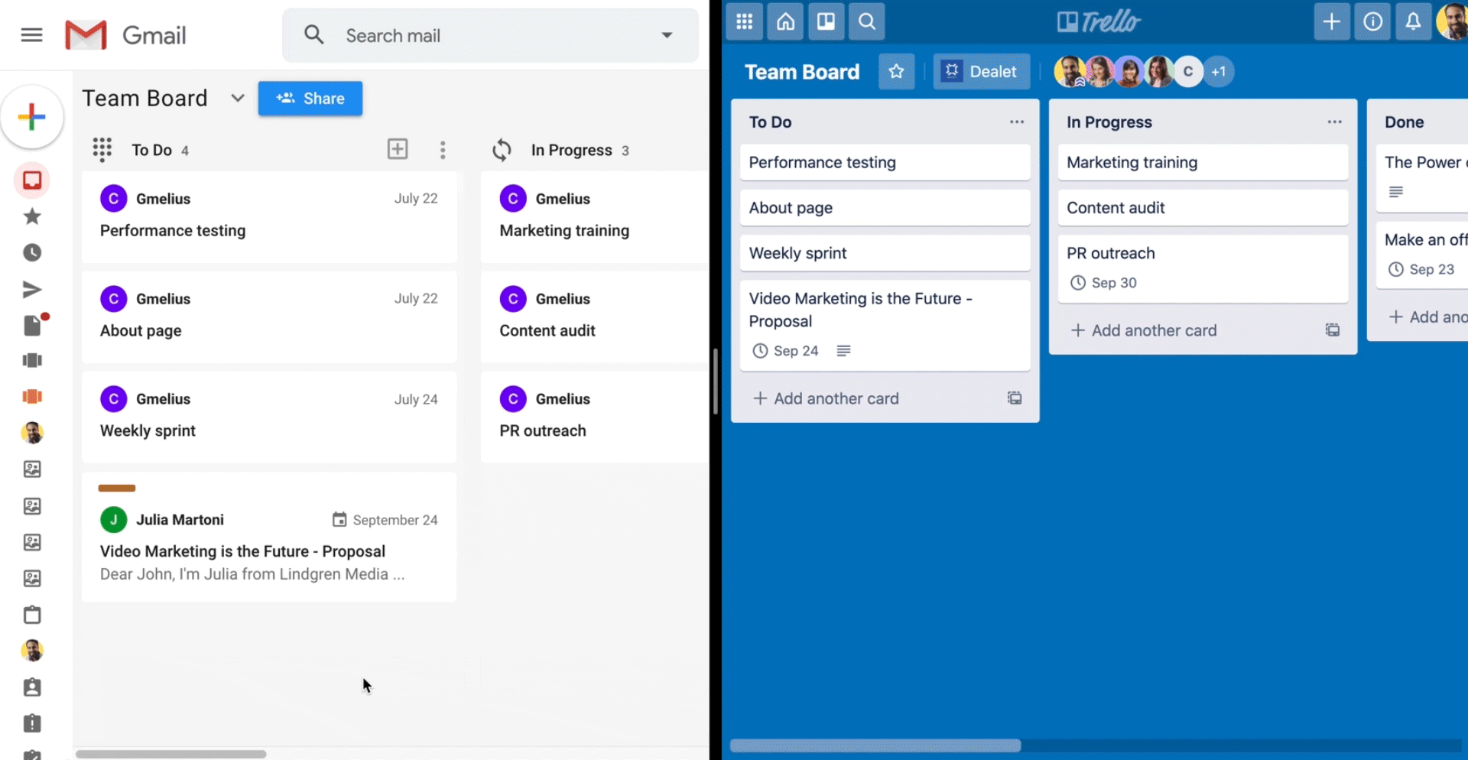Click the Gmail board horizontal scrollbar

[171, 754]
